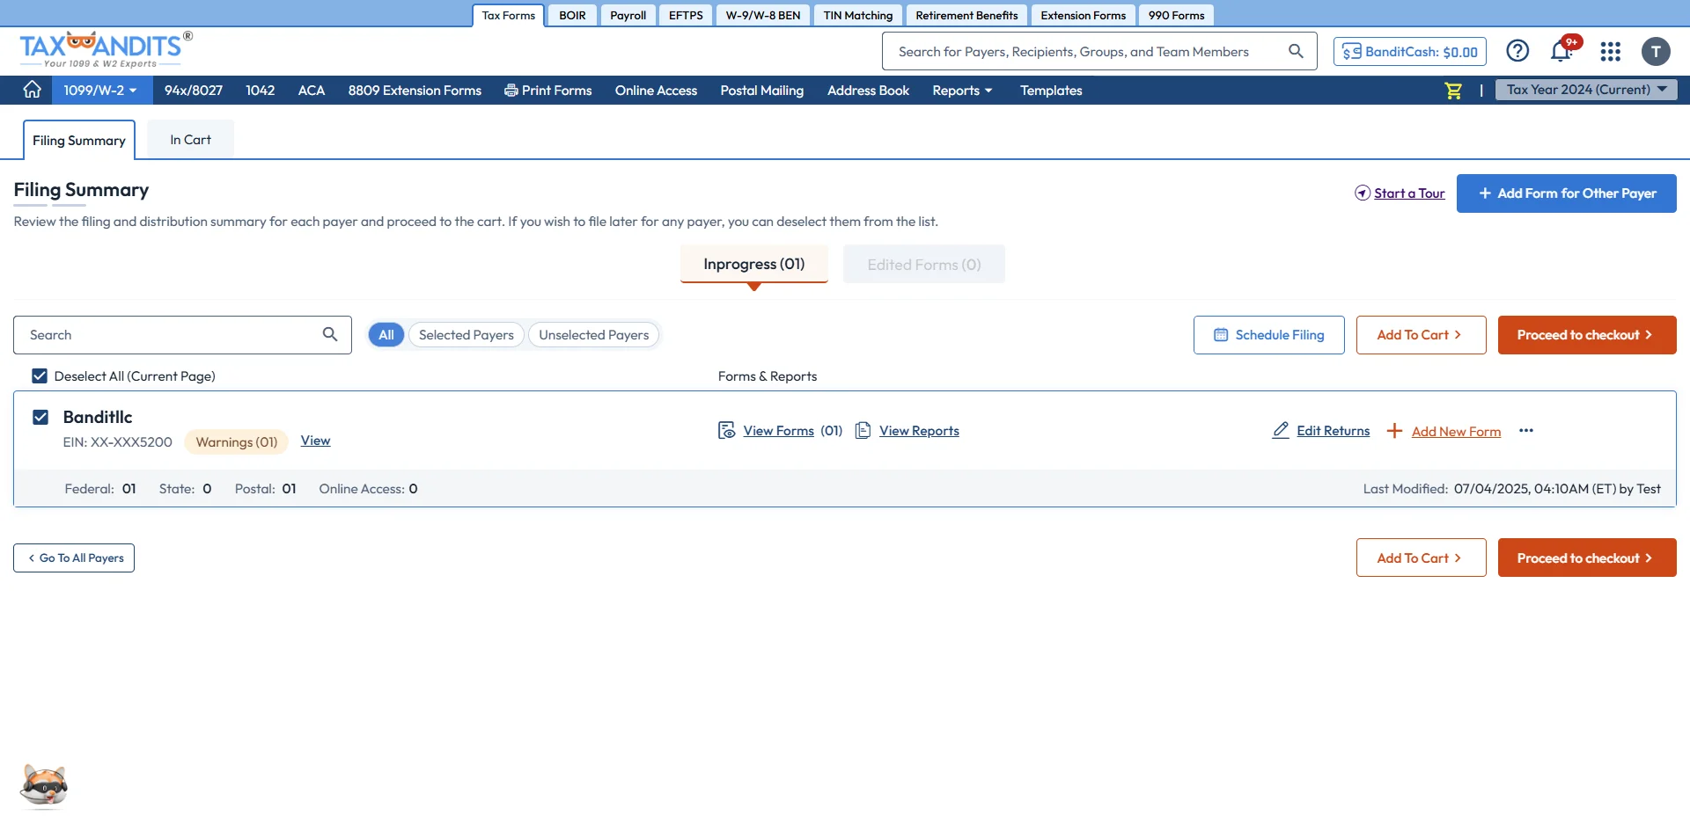This screenshot has width=1690, height=831.
Task: Switch to the Payroll top tab
Action: click(628, 15)
